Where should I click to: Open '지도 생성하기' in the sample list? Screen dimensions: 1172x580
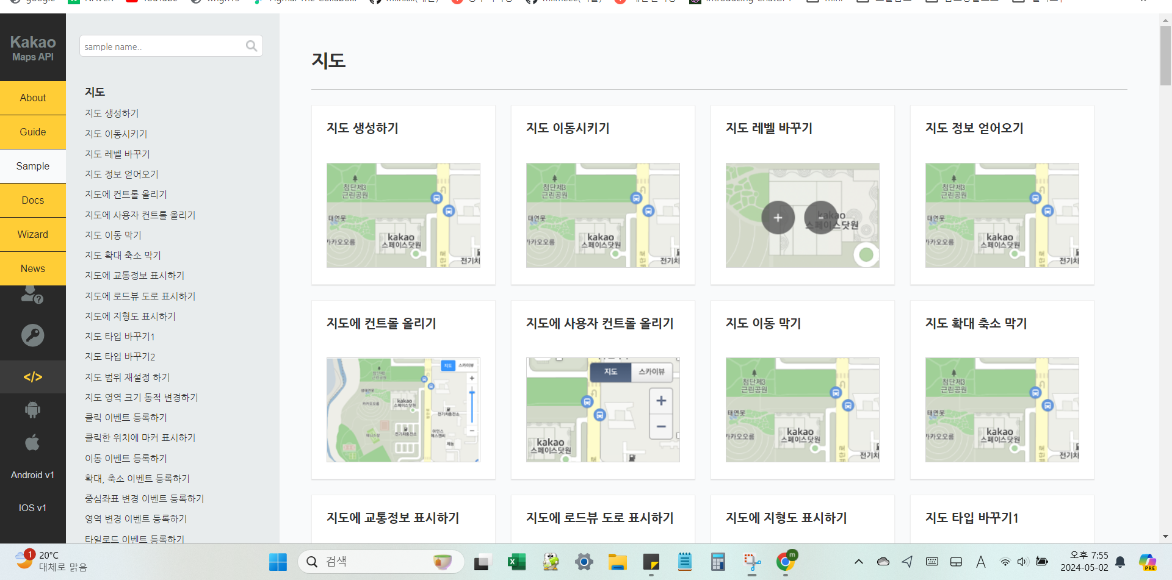tap(112, 113)
